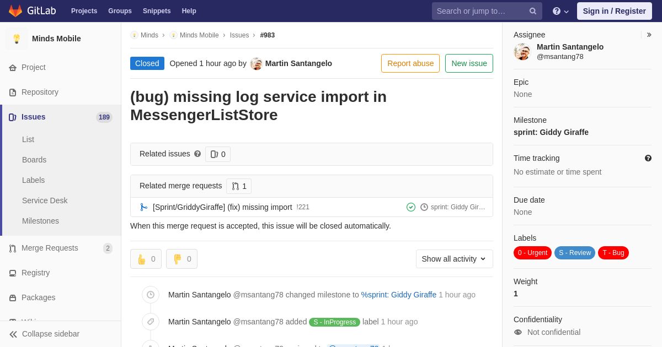Open truncated sprint: Giddy Gir… milestone link
The image size is (662, 347).
click(x=458, y=207)
